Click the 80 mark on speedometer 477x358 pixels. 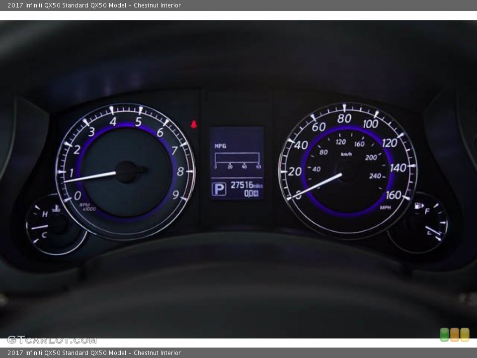coord(344,118)
